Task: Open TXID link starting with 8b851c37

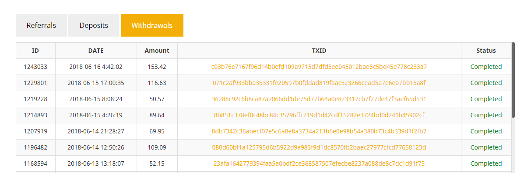Action: (x=319, y=115)
